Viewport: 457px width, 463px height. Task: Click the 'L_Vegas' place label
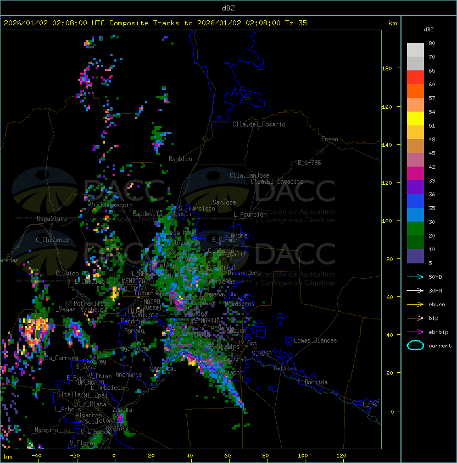tap(64, 309)
